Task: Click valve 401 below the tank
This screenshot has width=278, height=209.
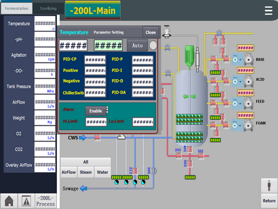Action: pyautogui.click(x=189, y=149)
